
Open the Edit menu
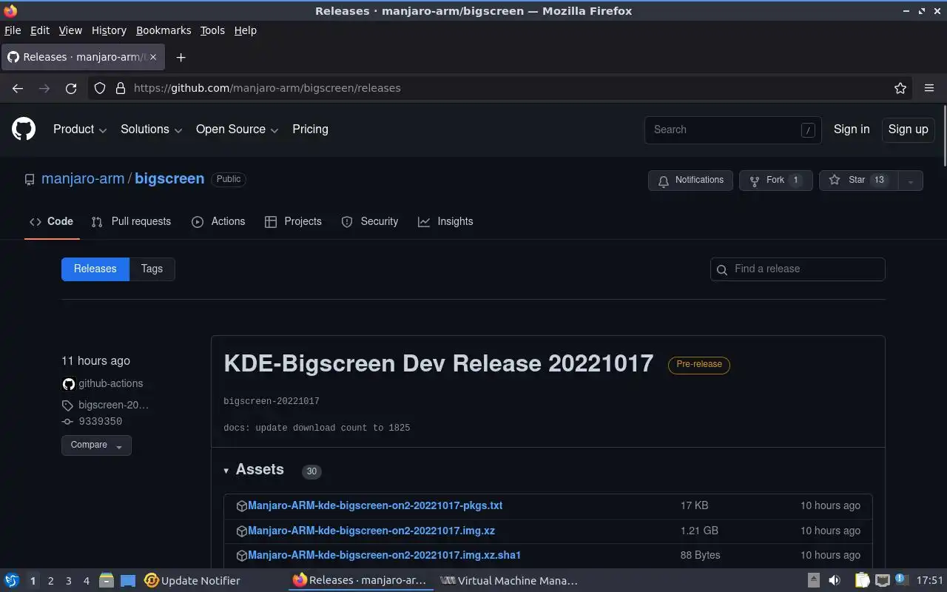(x=39, y=30)
